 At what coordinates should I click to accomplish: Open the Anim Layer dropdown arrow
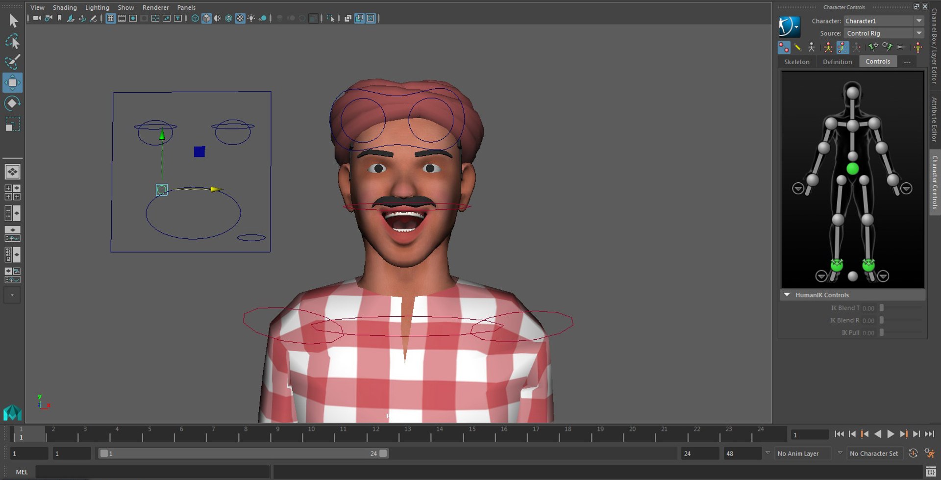pos(768,453)
